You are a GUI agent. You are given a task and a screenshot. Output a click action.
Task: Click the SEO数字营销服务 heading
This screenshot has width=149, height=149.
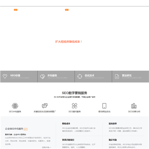(x=74, y=93)
